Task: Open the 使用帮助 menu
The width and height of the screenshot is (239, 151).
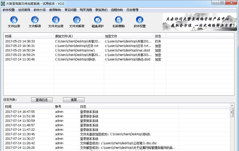Action: point(55,10)
